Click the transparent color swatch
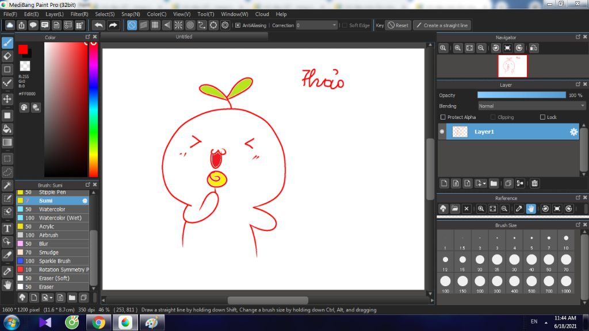Image resolution: width=589 pixels, height=331 pixels. click(25, 66)
